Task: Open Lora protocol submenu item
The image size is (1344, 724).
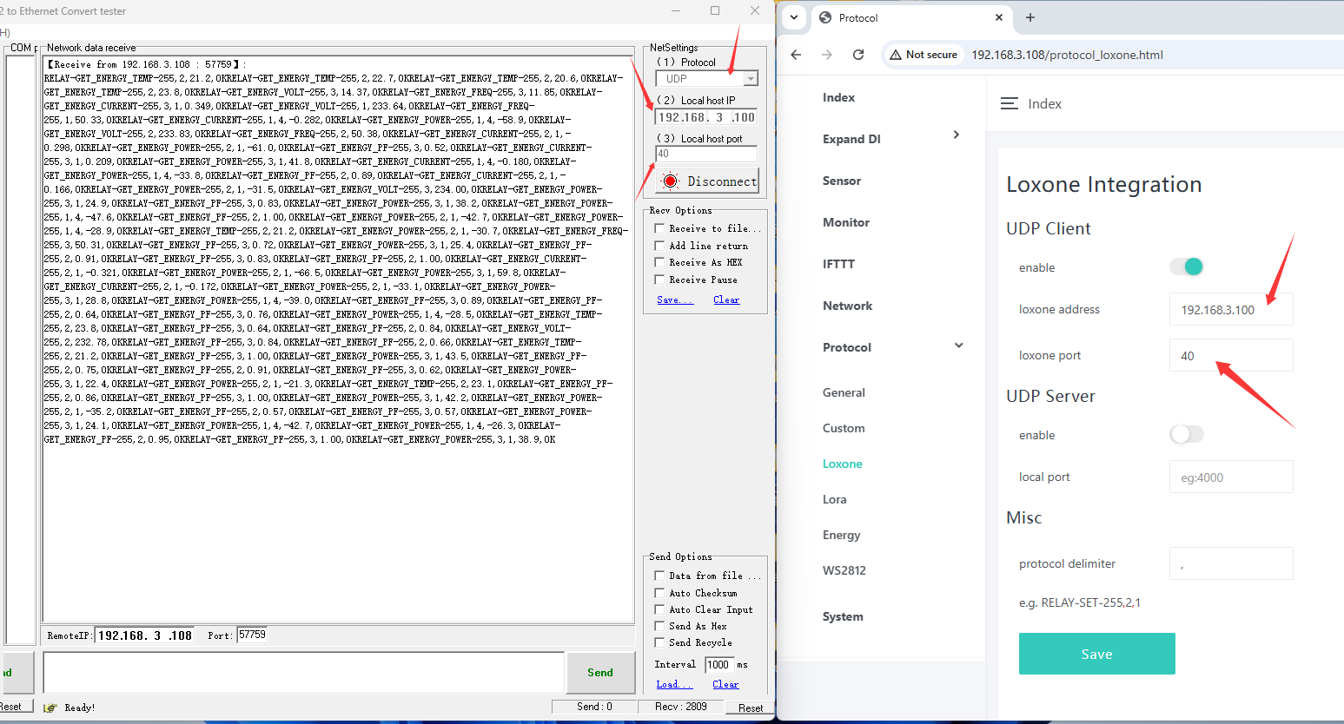Action: click(834, 499)
